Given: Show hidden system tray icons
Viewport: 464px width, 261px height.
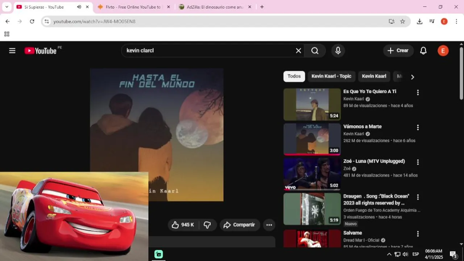Looking at the screenshot, I should tap(389, 254).
